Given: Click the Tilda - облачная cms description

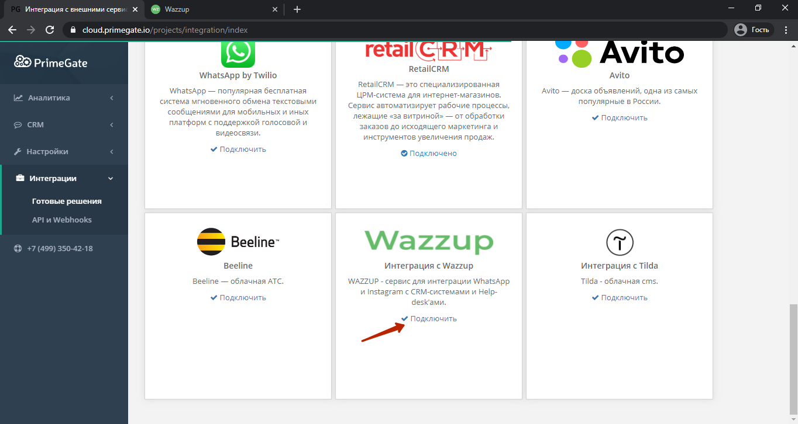Looking at the screenshot, I should [x=620, y=281].
